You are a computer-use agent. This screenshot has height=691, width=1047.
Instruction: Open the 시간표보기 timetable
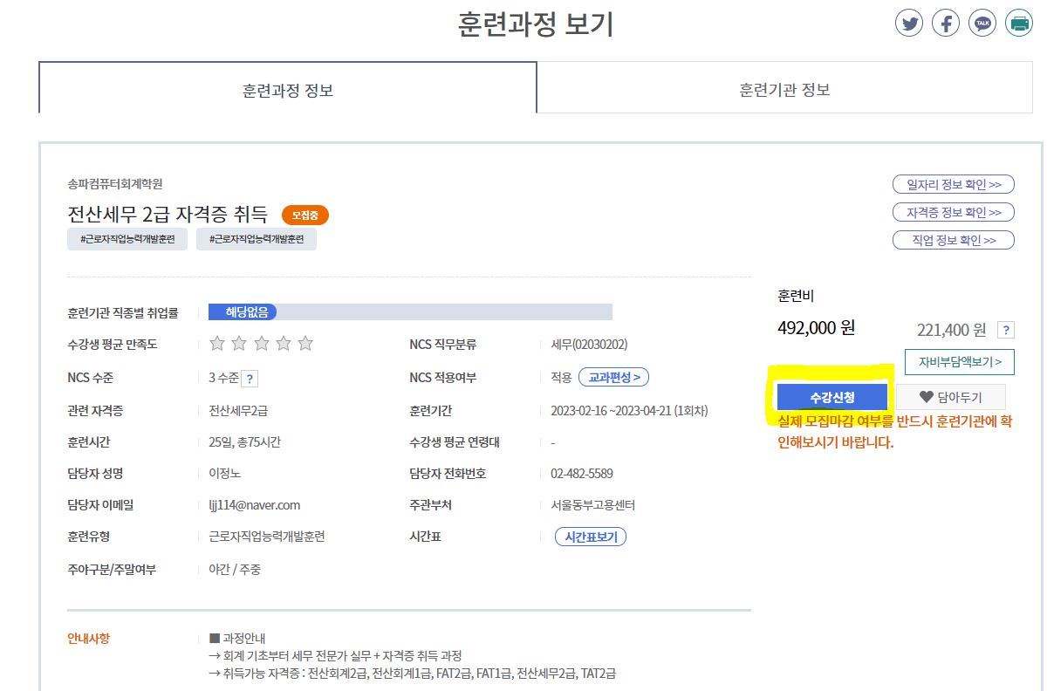tap(591, 537)
